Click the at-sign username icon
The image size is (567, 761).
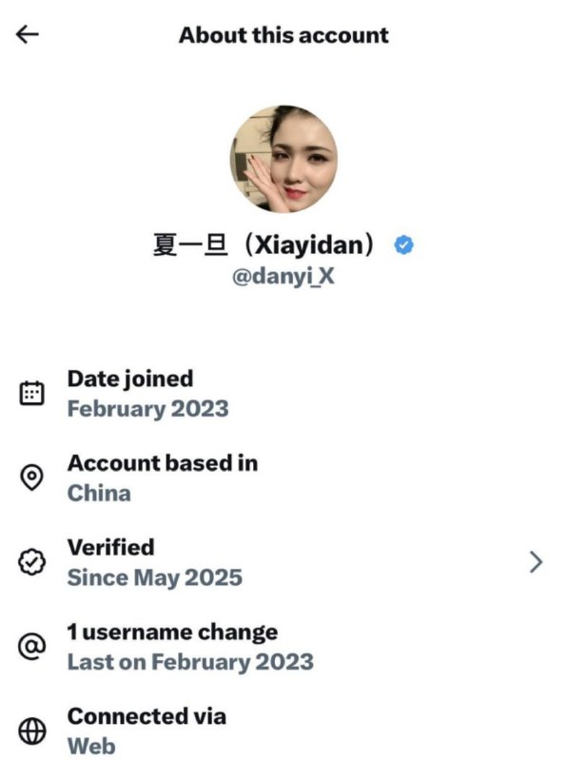pos(32,647)
